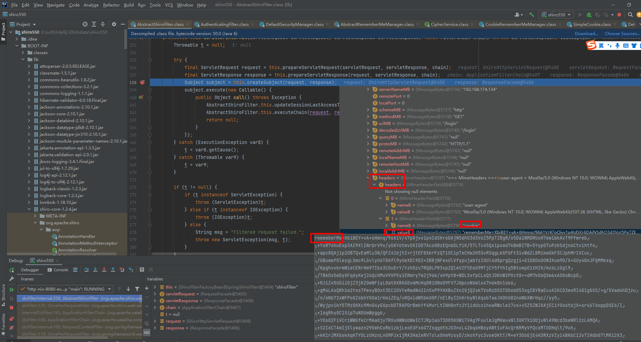Open Project panel options via the gear icon

pos(114,24)
